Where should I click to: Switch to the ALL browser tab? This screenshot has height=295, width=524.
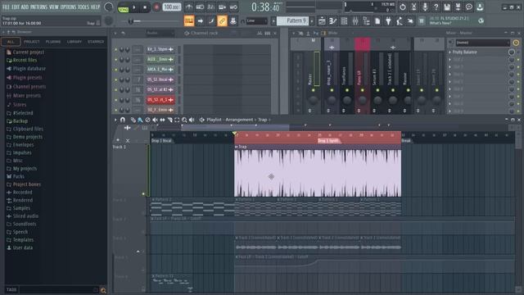pyautogui.click(x=11, y=42)
